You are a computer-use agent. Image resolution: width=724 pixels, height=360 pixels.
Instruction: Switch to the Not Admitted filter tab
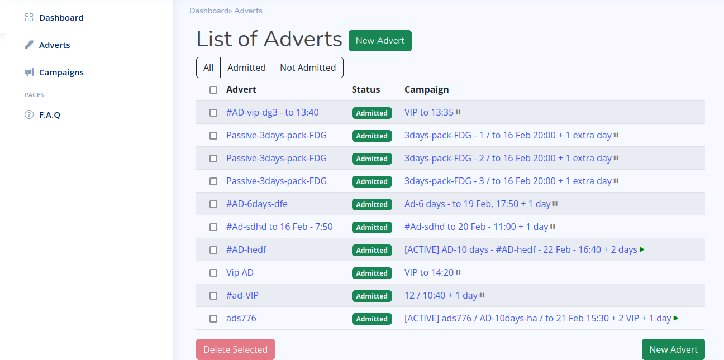click(x=308, y=68)
